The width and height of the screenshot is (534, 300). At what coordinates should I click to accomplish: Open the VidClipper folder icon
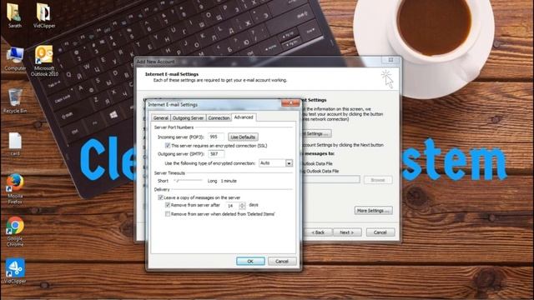click(44, 15)
